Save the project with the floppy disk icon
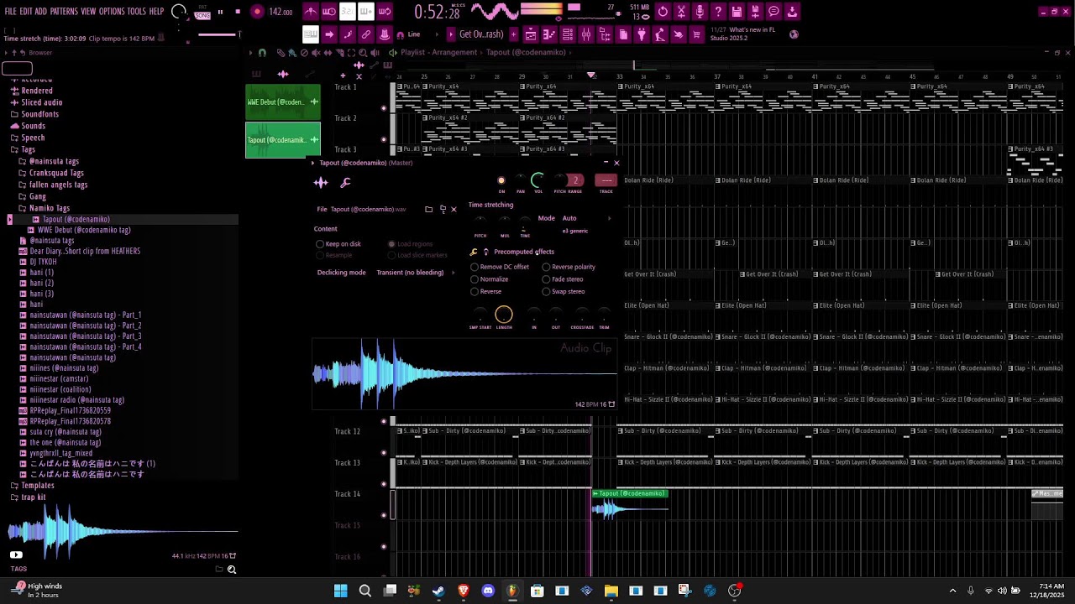This screenshot has height=604, width=1075. (737, 12)
